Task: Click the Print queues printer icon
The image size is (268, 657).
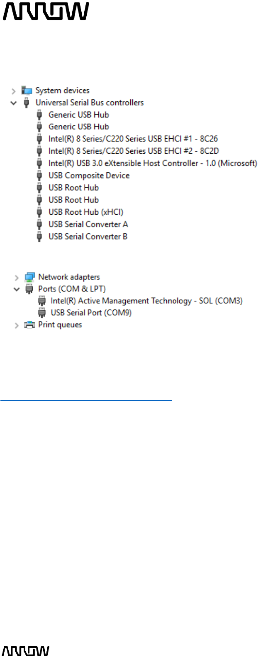Action: [x=29, y=325]
